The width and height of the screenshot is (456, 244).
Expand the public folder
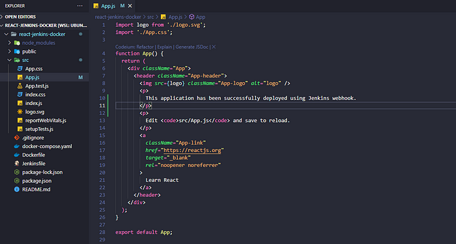10,52
